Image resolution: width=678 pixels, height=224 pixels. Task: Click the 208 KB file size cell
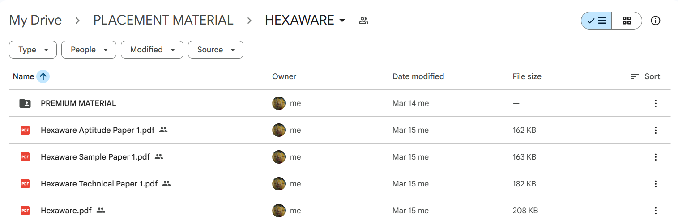tap(525, 211)
